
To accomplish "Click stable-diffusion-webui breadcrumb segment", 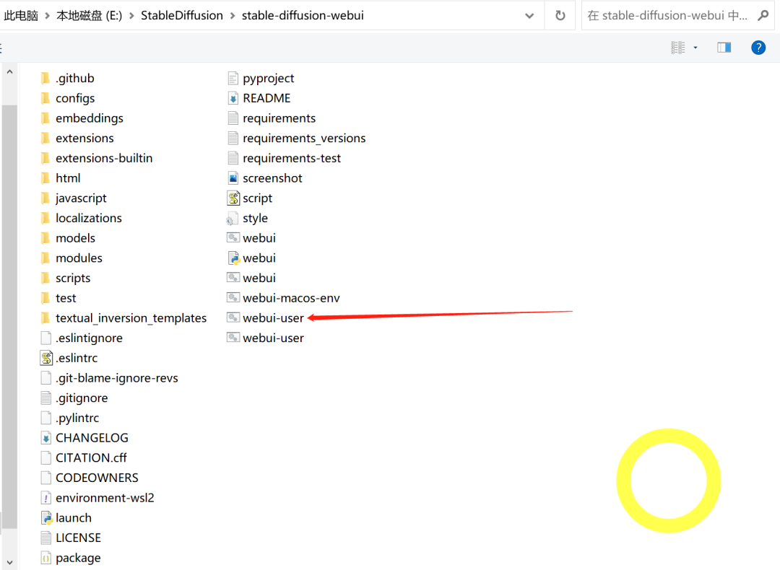I will click(x=303, y=15).
